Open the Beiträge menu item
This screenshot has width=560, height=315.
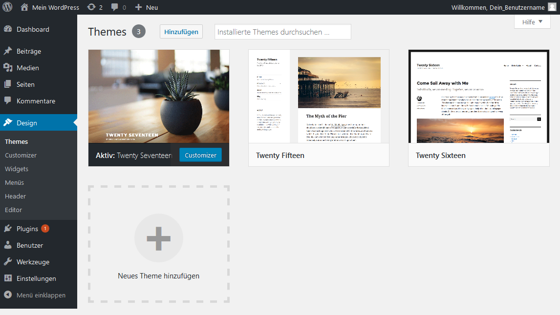point(39,51)
